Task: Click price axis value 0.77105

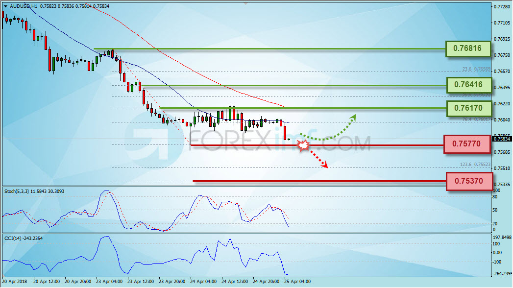Action: (502, 23)
